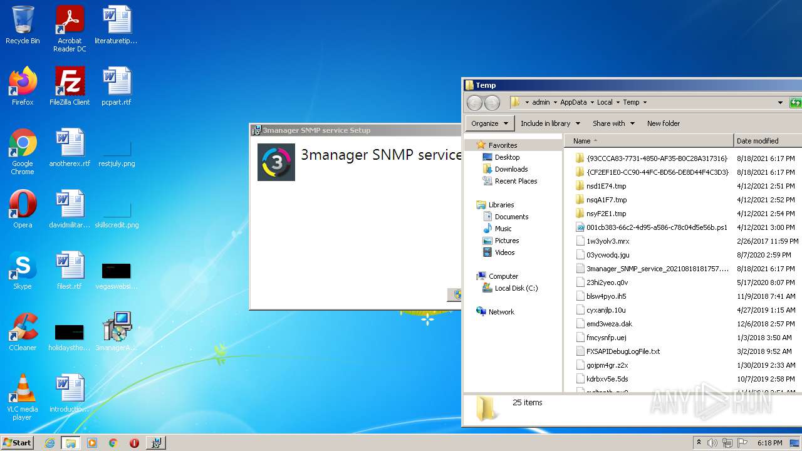Viewport: 802px width, 451px height.
Task: Open the Recycle Bin desktop icon
Action: pyautogui.click(x=23, y=25)
